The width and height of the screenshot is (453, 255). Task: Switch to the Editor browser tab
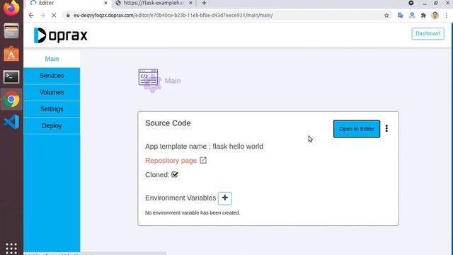click(x=69, y=3)
